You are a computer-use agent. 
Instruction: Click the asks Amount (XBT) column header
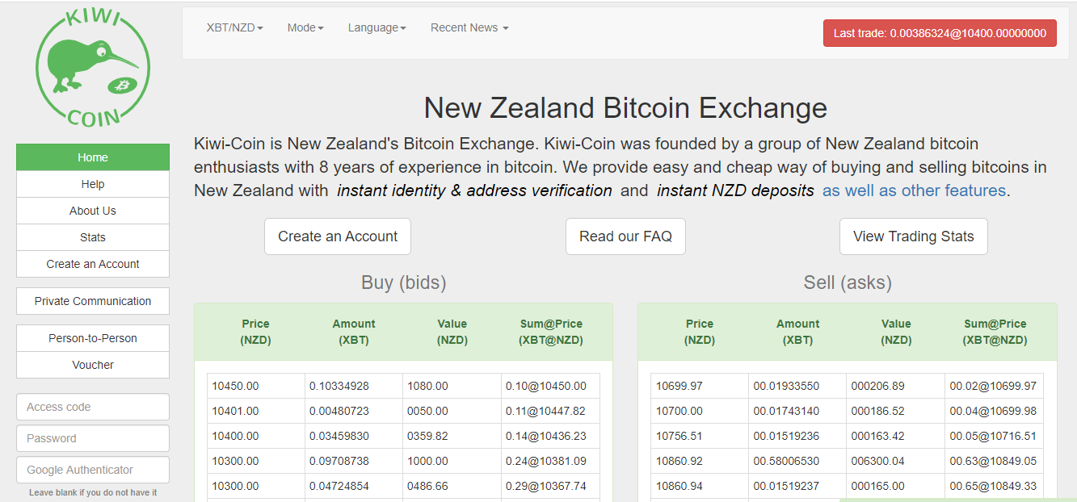798,332
